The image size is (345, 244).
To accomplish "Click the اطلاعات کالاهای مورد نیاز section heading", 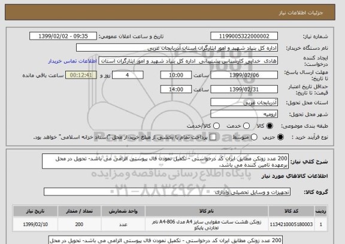I will pos(295,176).
